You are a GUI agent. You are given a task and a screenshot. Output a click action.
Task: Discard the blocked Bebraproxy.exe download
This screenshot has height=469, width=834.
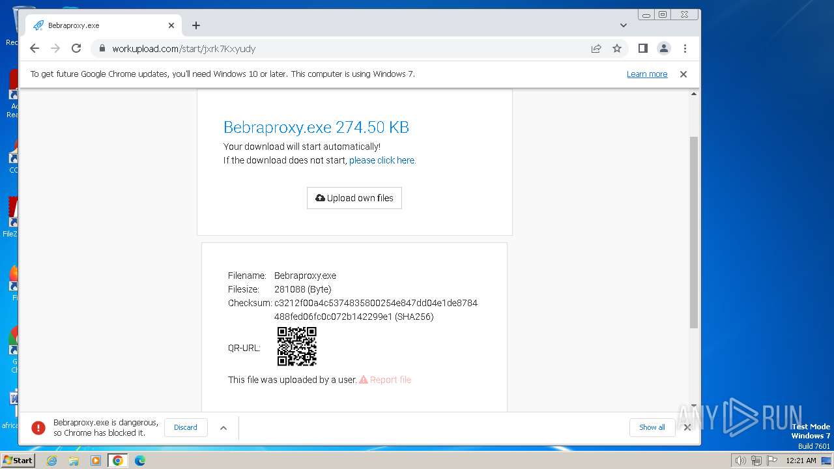[x=186, y=427]
